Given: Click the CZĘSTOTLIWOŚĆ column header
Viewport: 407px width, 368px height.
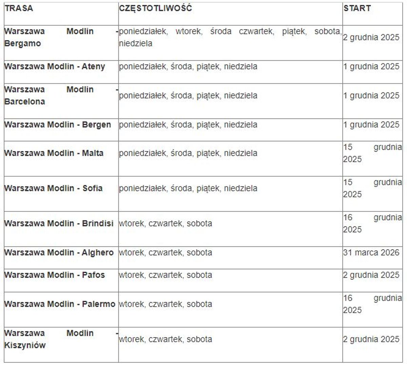Looking at the screenshot, I should [x=155, y=8].
